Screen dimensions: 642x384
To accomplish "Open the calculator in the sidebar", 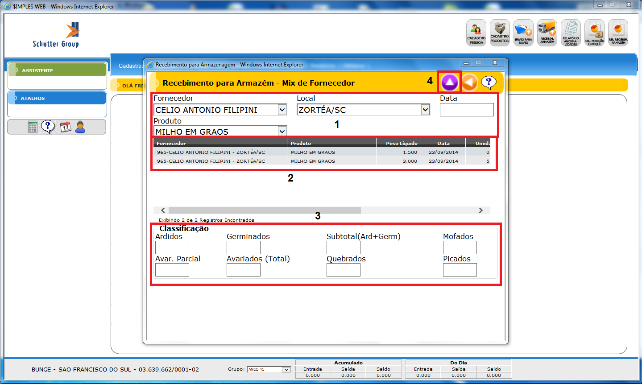I will [33, 127].
